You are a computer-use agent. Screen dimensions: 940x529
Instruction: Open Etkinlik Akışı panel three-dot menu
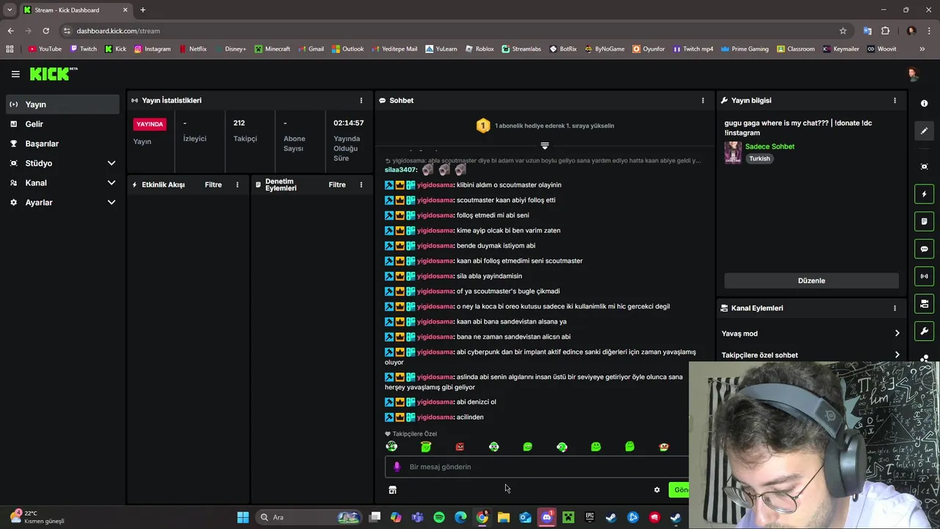(237, 185)
